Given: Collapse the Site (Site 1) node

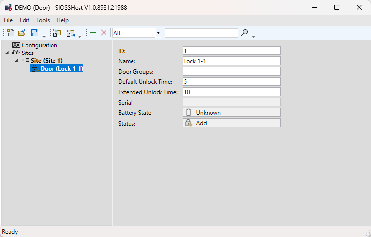Looking at the screenshot, I should point(17,60).
